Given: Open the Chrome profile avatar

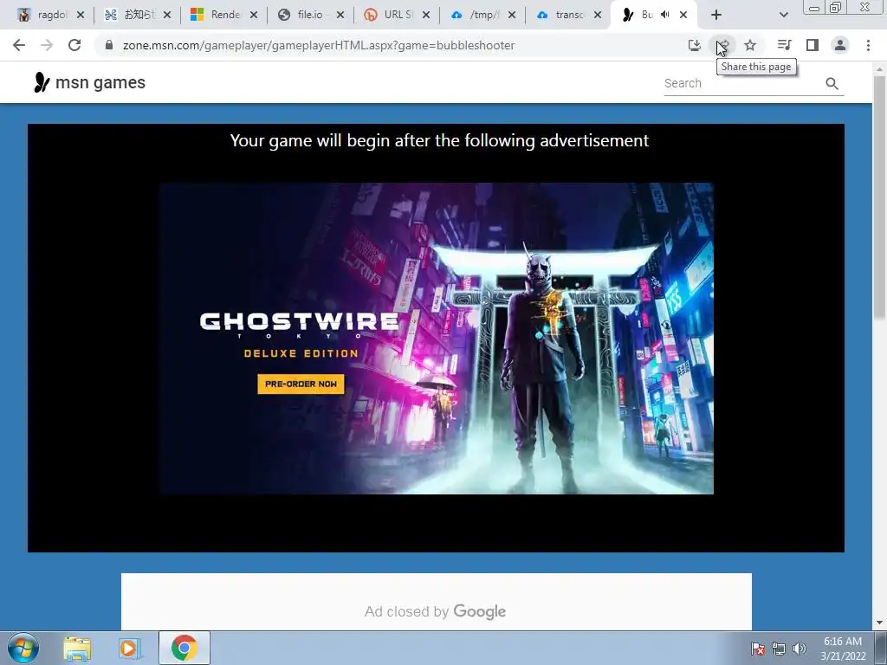Looking at the screenshot, I should click(840, 45).
